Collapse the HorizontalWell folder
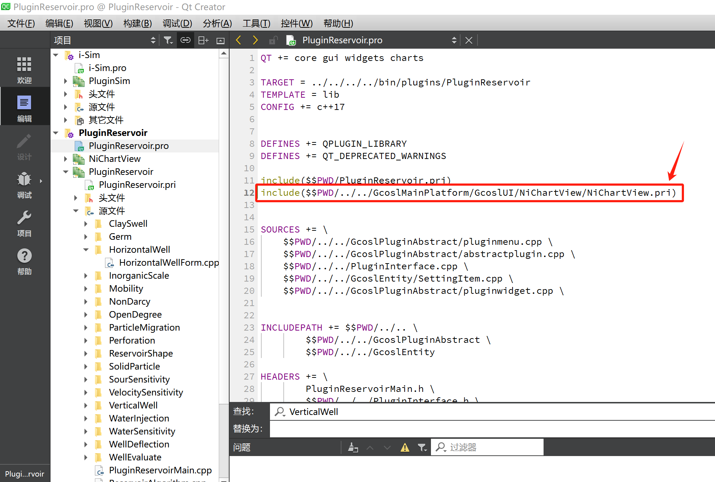 tap(86, 249)
